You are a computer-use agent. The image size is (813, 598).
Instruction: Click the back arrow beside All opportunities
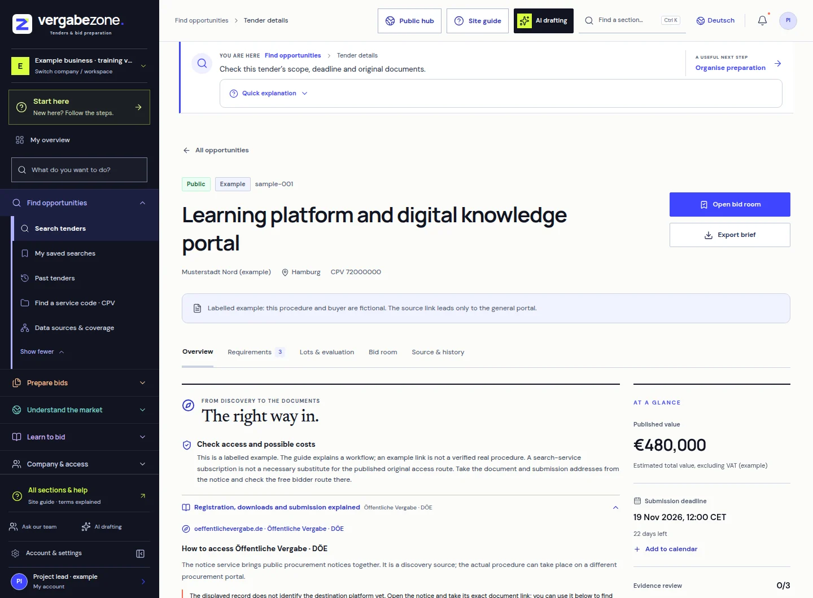[186, 150]
